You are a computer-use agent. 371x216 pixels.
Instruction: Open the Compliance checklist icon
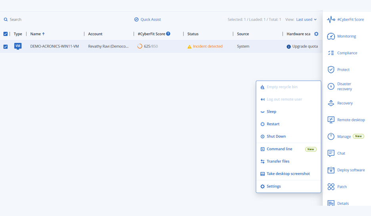click(331, 53)
